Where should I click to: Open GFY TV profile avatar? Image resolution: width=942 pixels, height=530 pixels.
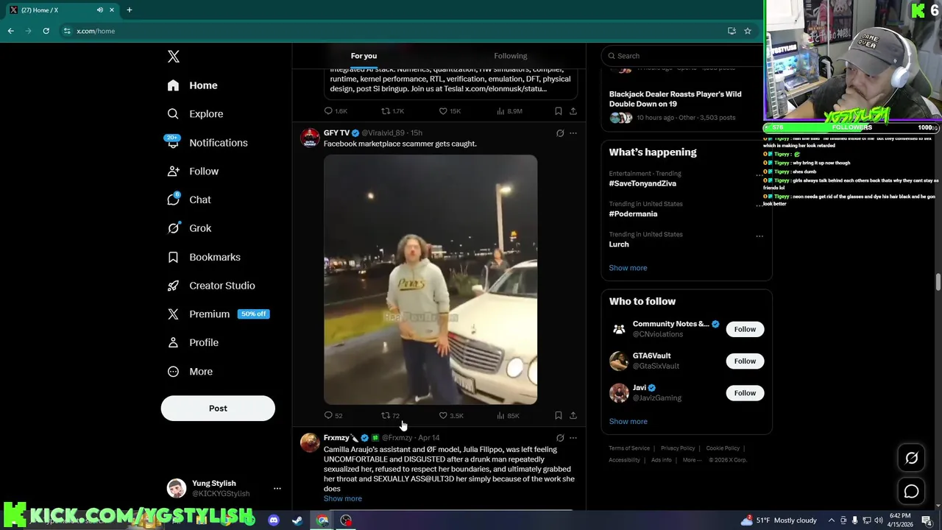[x=310, y=138]
